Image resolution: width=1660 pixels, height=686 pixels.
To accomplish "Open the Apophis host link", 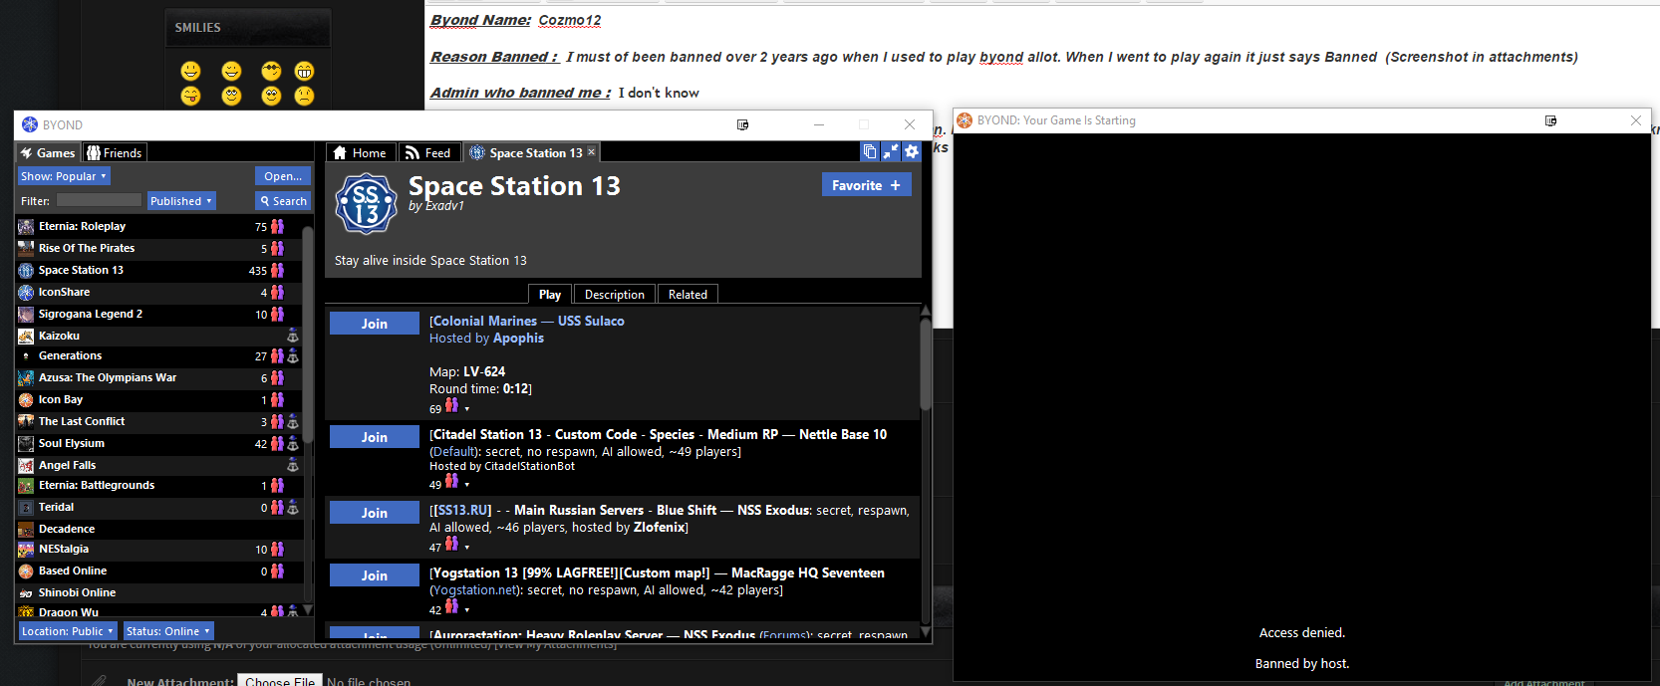I will click(x=518, y=339).
